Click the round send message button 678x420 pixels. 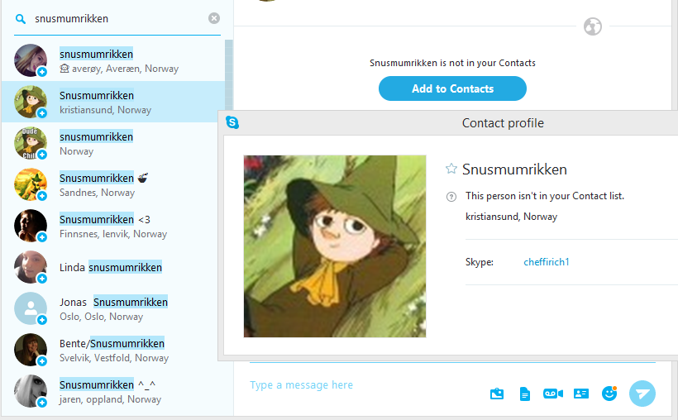pos(642,394)
